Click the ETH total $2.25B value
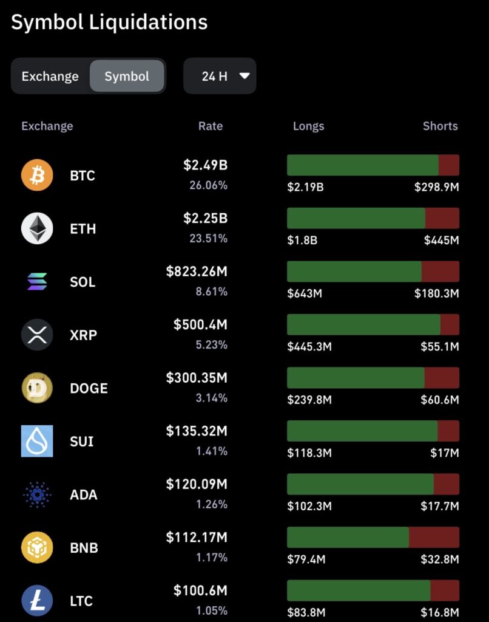The width and height of the screenshot is (489, 622). [x=205, y=218]
